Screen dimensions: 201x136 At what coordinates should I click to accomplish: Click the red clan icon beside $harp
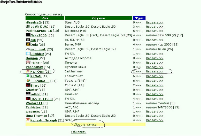click(28, 85)
